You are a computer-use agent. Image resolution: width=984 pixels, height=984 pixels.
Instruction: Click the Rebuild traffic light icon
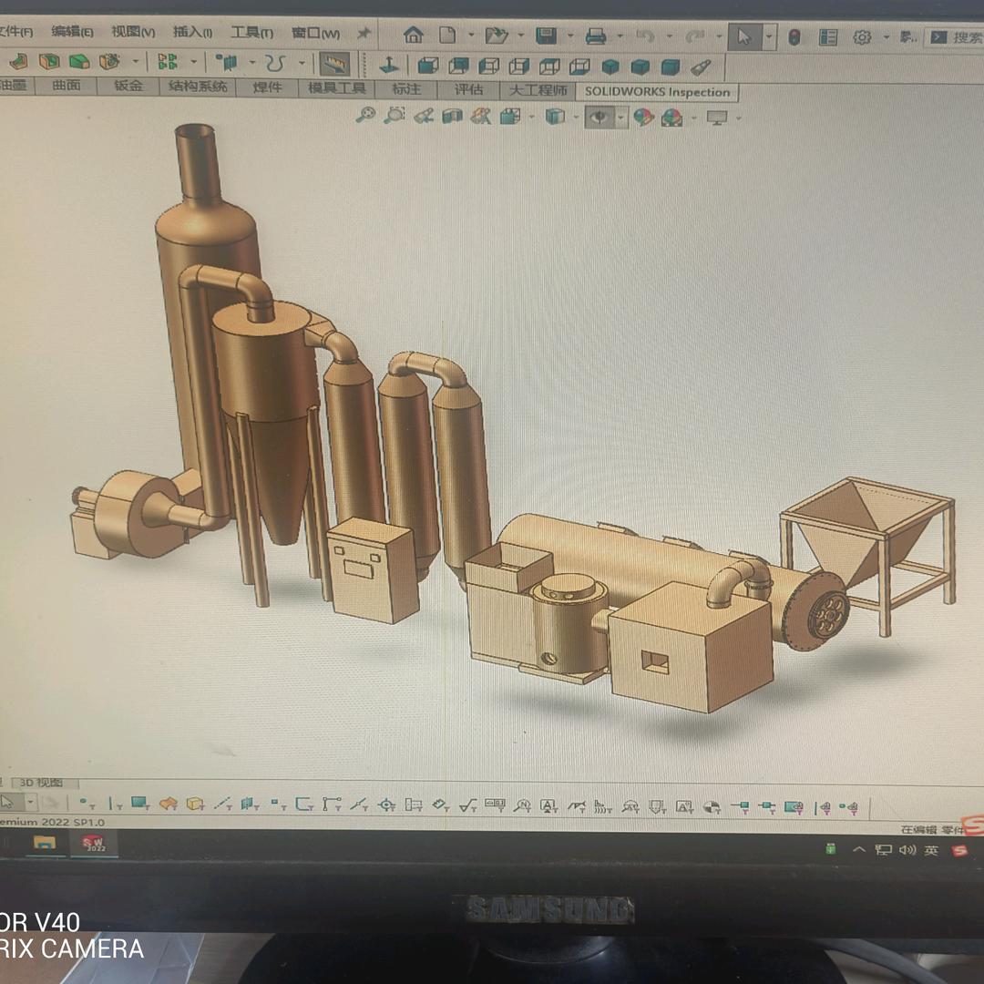[x=794, y=37]
